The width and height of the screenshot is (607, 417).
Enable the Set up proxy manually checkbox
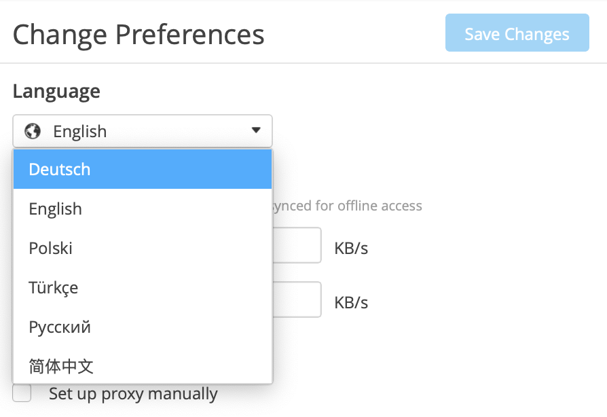pos(22,393)
